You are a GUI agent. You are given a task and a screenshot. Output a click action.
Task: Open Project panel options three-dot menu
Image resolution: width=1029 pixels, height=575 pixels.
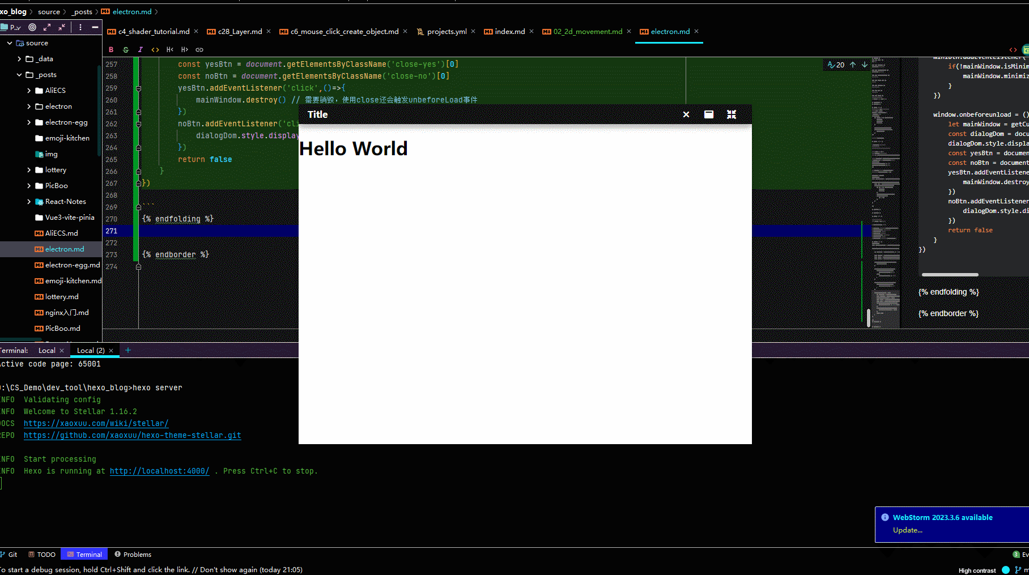tap(80, 27)
